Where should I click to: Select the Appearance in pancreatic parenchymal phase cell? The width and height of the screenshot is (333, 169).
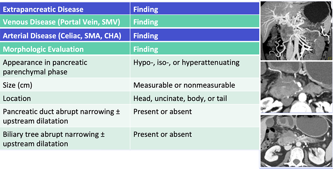(65, 66)
